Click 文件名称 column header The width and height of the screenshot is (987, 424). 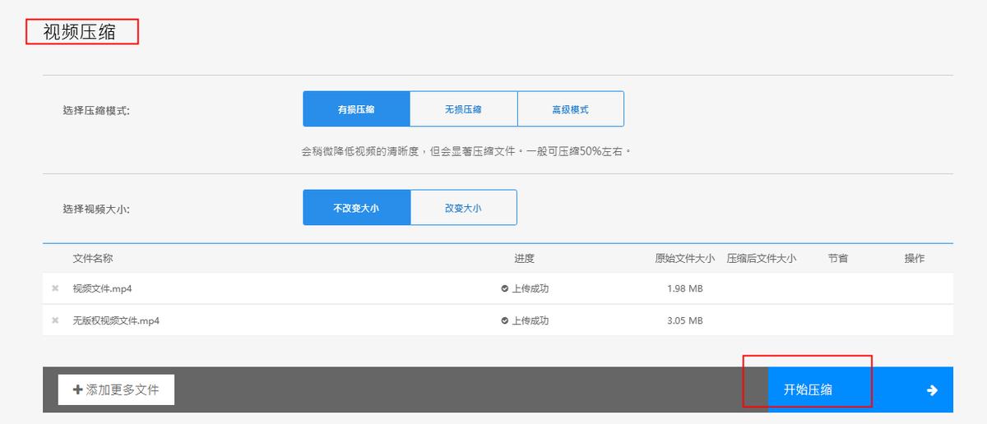[93, 258]
